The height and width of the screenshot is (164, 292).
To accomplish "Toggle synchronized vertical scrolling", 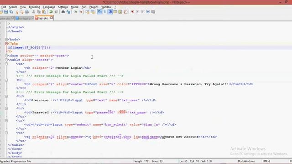I will [x=87, y=12].
